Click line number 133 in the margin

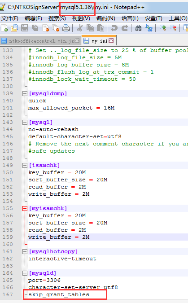pos(8,50)
